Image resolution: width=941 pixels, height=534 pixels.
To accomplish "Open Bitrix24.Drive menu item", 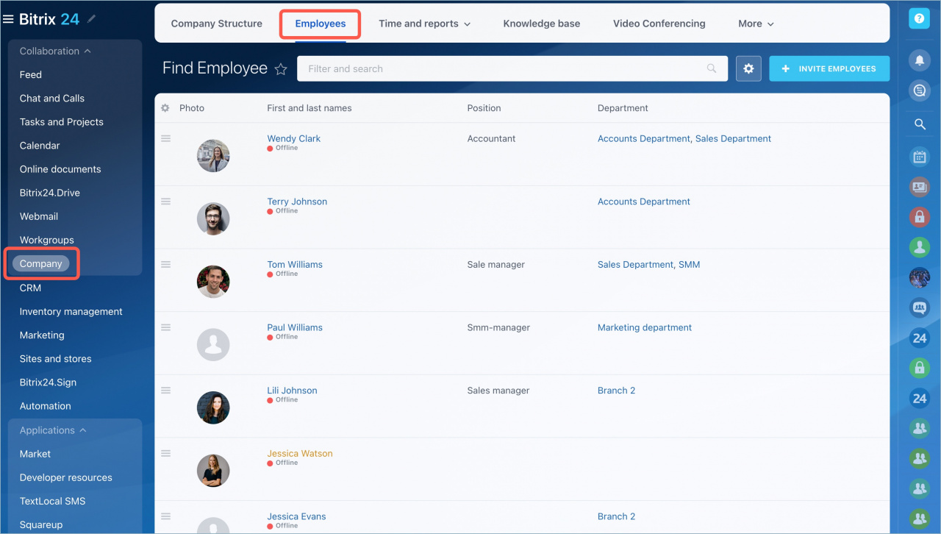I will pos(50,193).
